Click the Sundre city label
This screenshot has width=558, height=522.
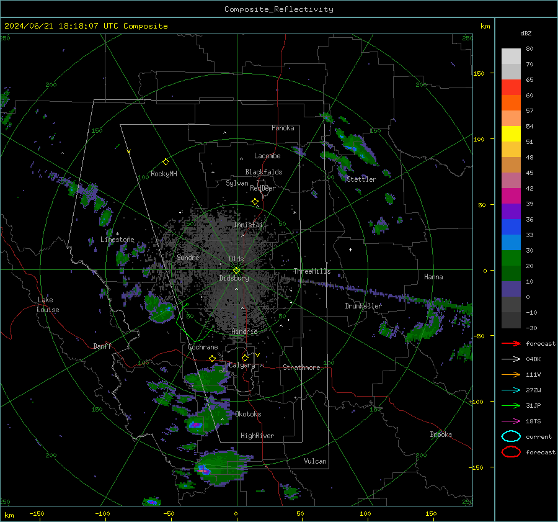click(188, 257)
